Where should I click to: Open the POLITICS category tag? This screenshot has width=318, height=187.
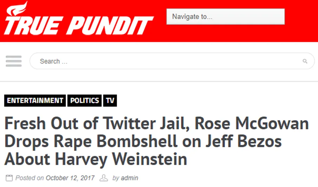tap(84, 101)
